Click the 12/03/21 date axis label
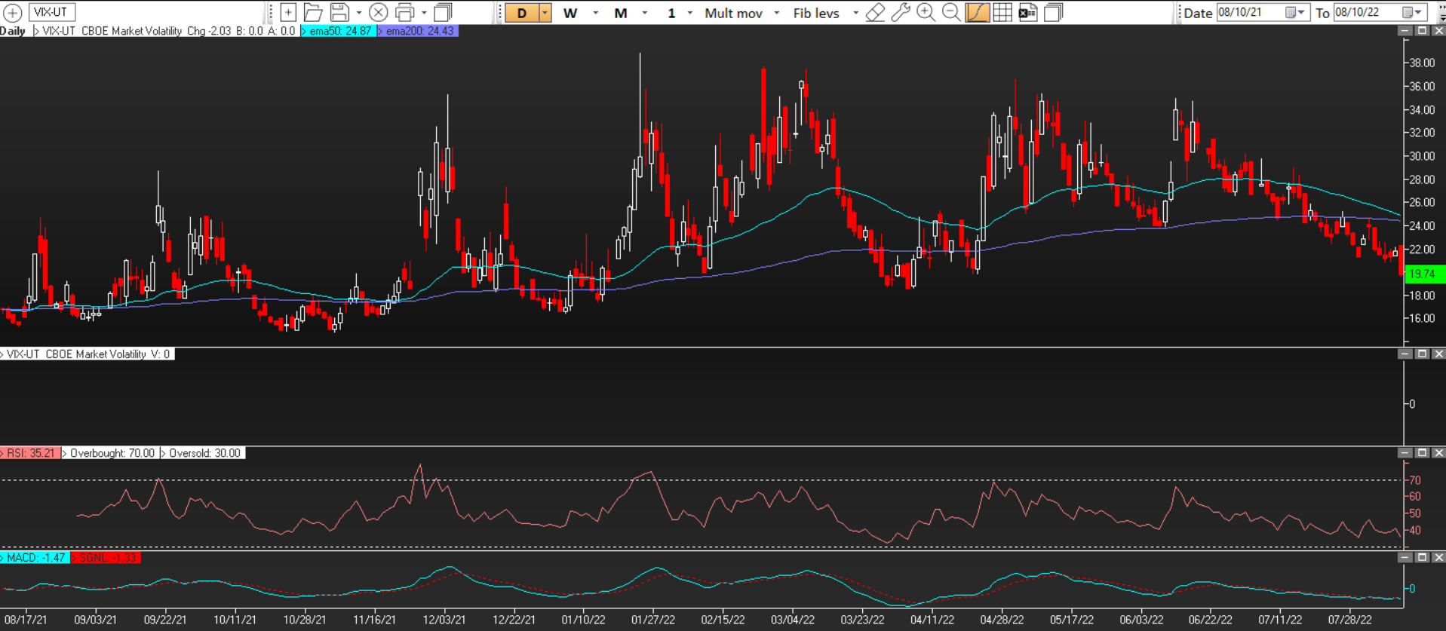 tap(444, 620)
